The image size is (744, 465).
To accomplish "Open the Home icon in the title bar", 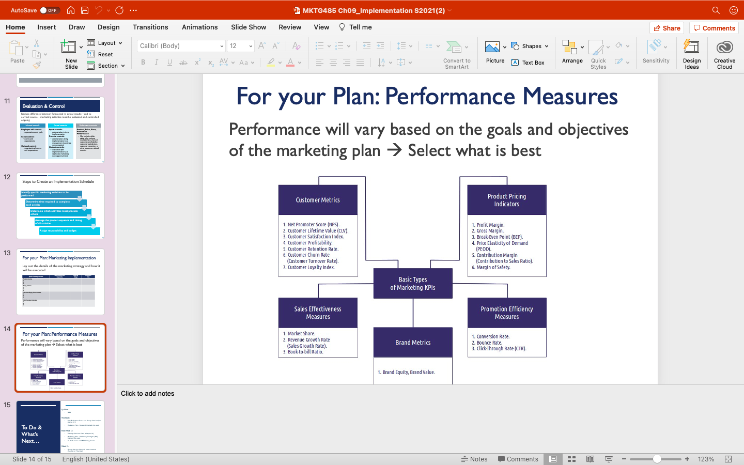I will tap(71, 10).
